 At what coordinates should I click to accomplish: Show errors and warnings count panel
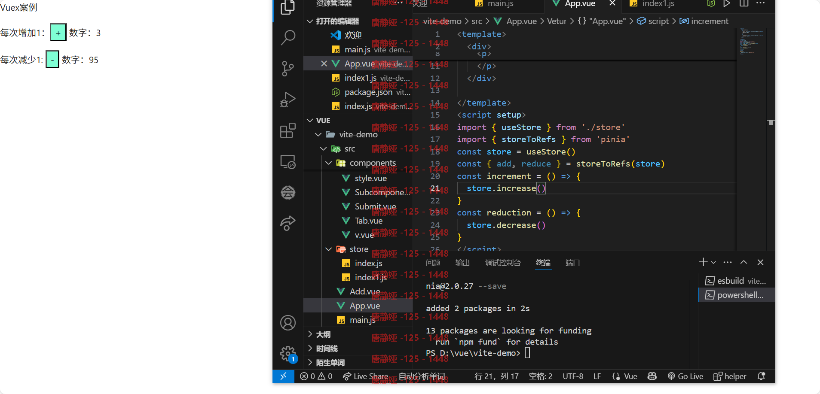pyautogui.click(x=316, y=376)
